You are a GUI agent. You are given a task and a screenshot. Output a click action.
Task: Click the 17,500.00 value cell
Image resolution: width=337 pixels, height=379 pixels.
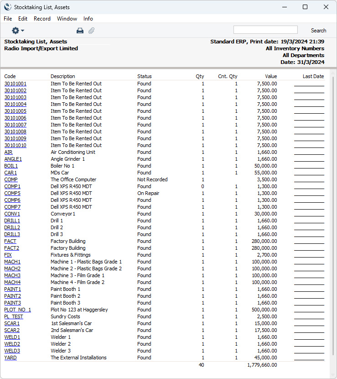(x=266, y=331)
